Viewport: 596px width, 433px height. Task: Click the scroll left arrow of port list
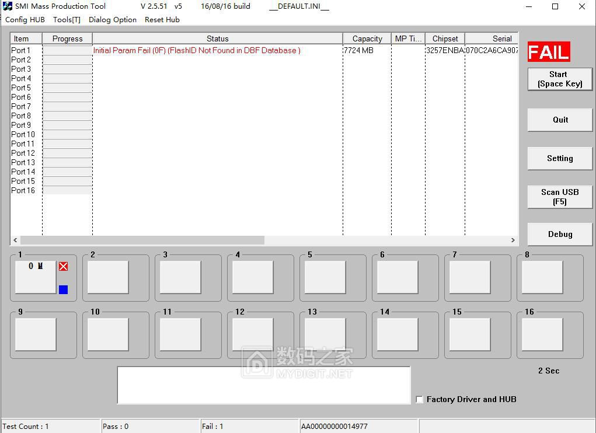click(x=15, y=240)
